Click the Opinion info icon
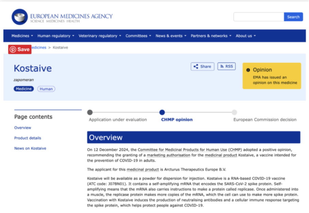Image resolution: width=309 pixels, height=213 pixels. [248, 70]
